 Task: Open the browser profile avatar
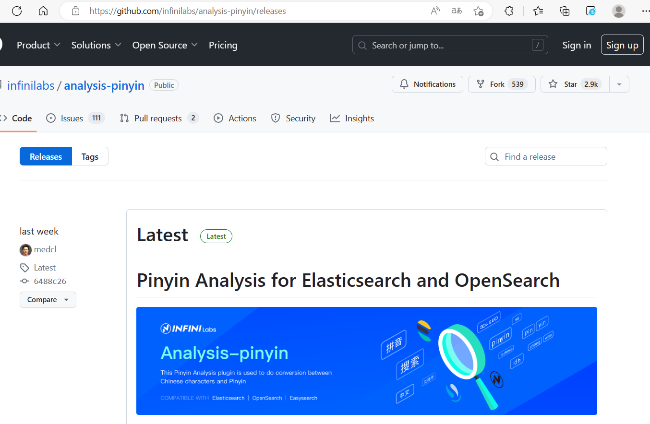point(619,11)
